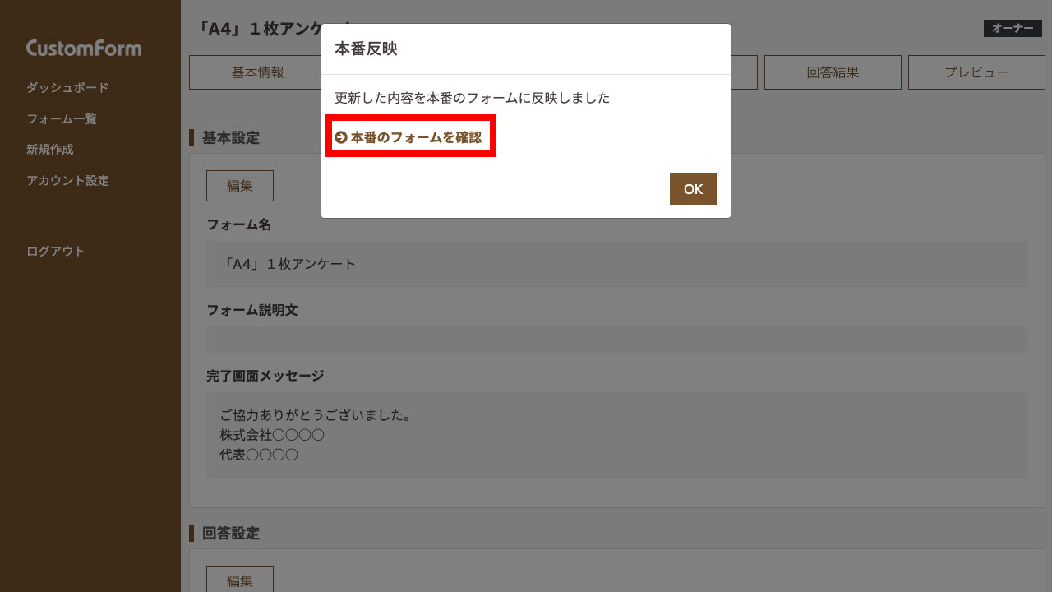Click the 完了画面メッセージ text box
Viewport: 1052px width, 592px height.
click(616, 435)
